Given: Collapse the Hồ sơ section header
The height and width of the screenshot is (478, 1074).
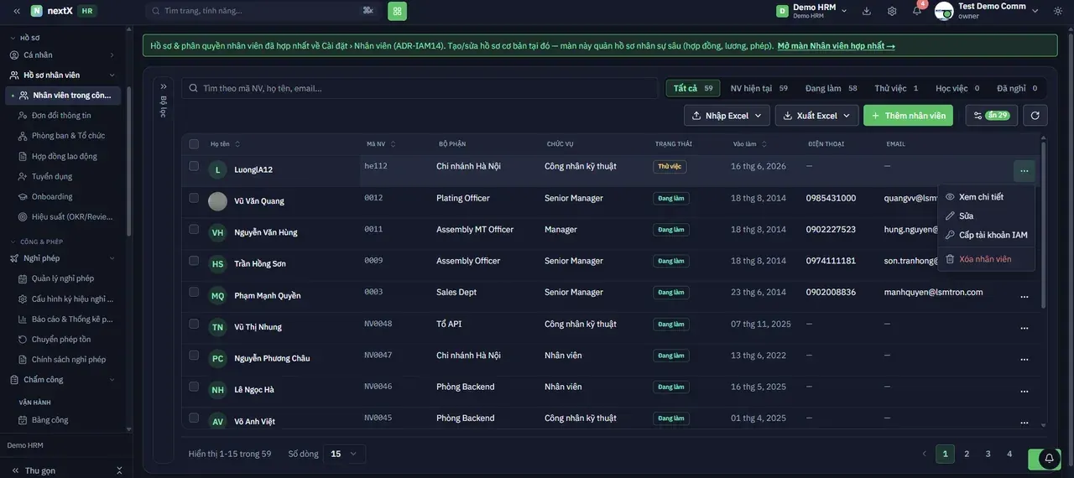Looking at the screenshot, I should tap(25, 38).
